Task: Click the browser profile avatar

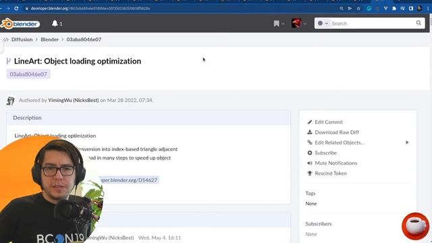Action: tap(420, 9)
